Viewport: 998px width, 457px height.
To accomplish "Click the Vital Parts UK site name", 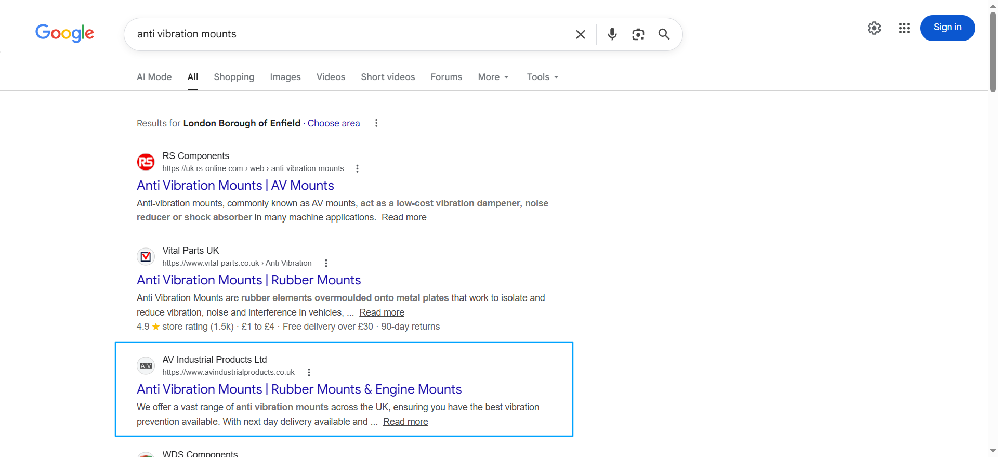I will (x=191, y=251).
